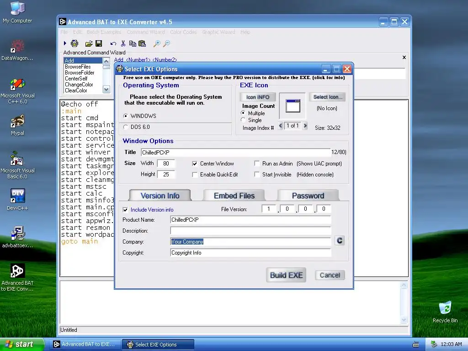Click the Zoom Out magnifier icon

[x=166, y=44]
